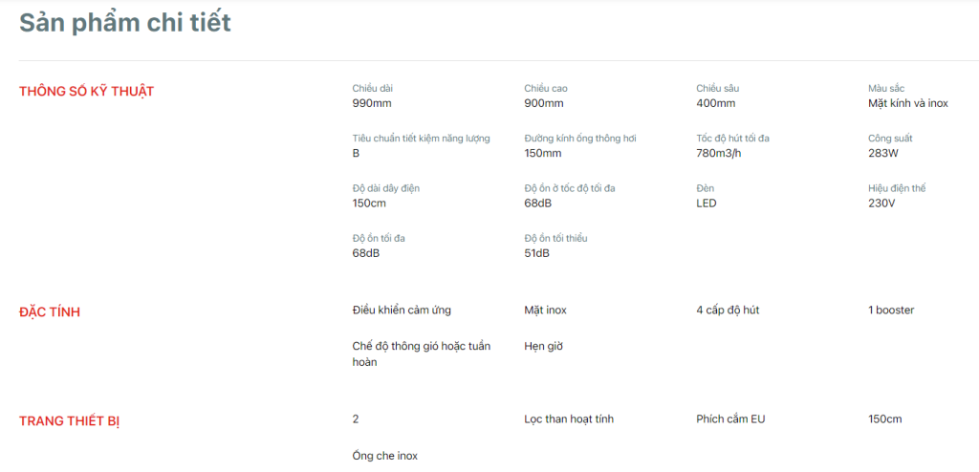Select the "Điều khiển cảm ứng" feature
This screenshot has height=472, width=979.
click(x=402, y=311)
